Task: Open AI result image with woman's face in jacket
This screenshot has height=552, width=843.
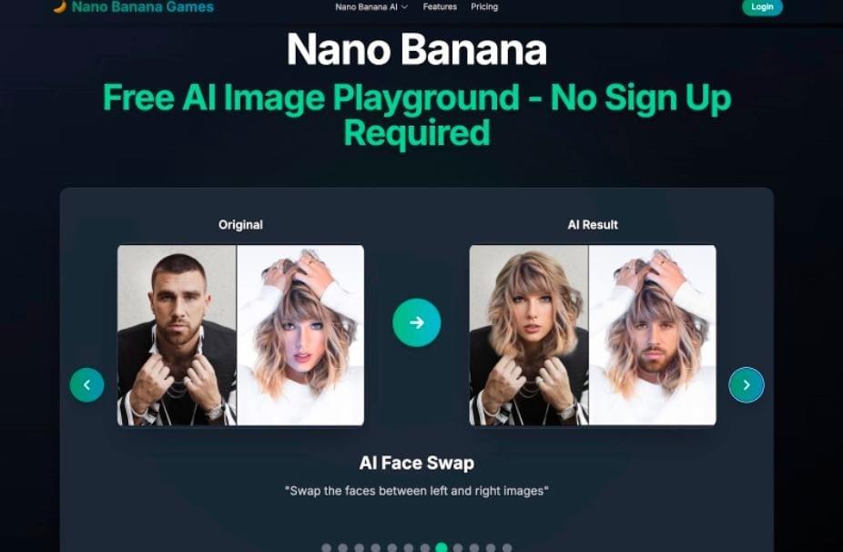Action: (x=529, y=335)
